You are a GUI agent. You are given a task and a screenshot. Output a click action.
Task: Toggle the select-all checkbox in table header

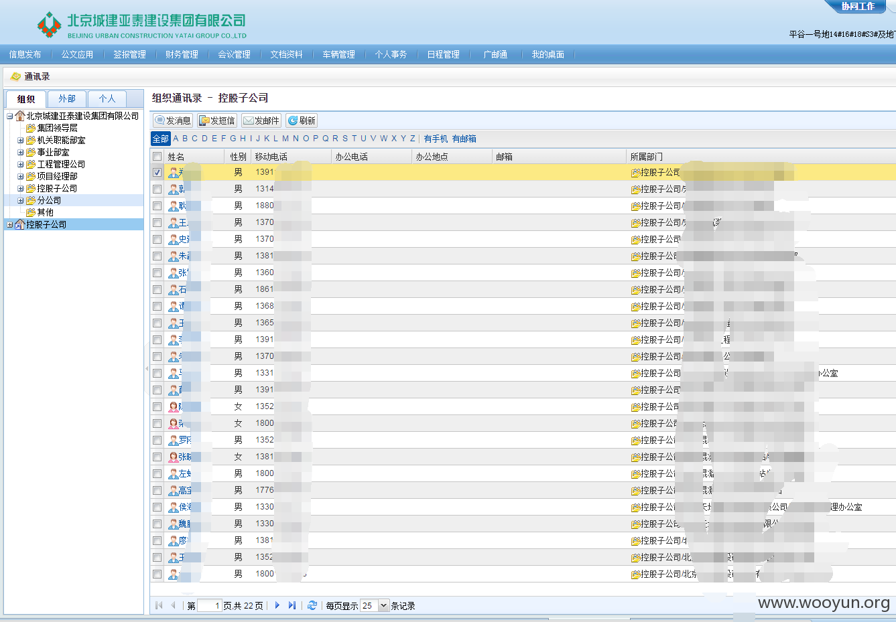tap(157, 157)
